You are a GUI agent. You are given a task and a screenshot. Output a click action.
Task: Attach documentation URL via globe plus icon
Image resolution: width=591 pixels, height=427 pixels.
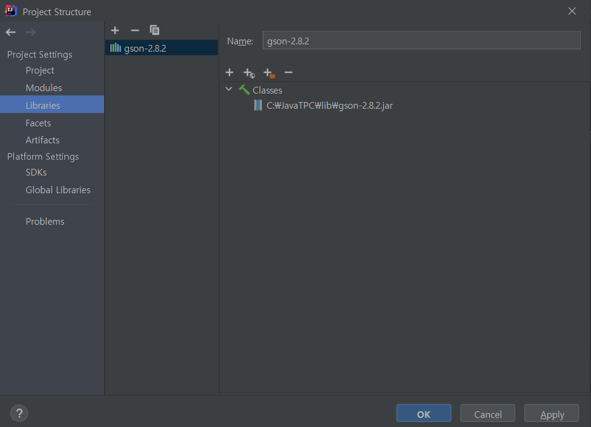[x=249, y=73]
